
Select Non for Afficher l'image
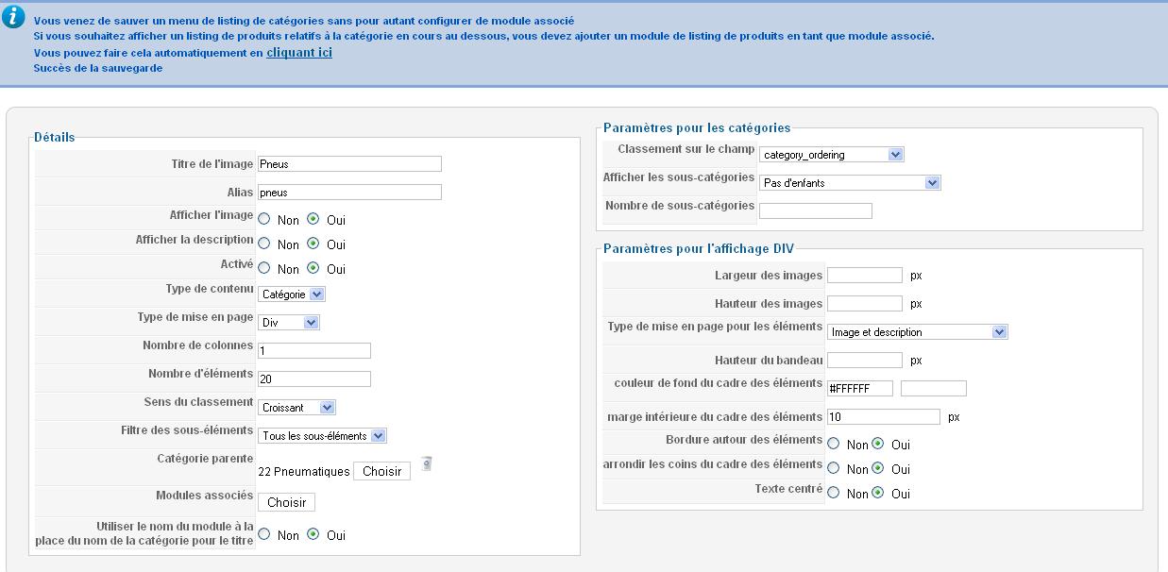[264, 219]
